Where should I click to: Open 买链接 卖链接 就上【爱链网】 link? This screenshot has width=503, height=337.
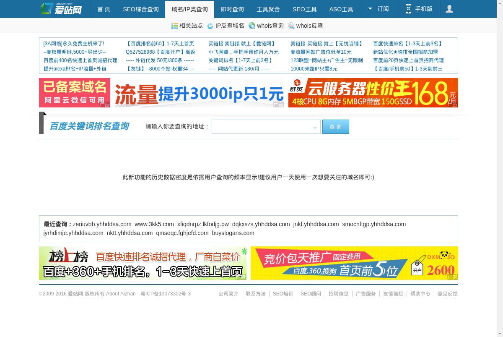[x=242, y=44]
